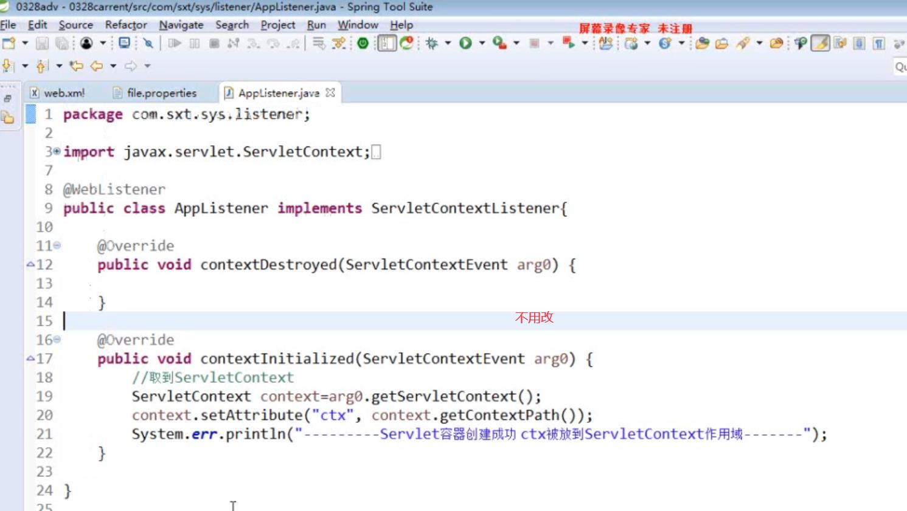The image size is (907, 511).
Task: Click the Next Annotation down arrow icon
Action: 8,66
